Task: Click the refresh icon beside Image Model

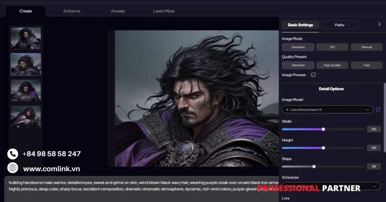Action: click(378, 110)
